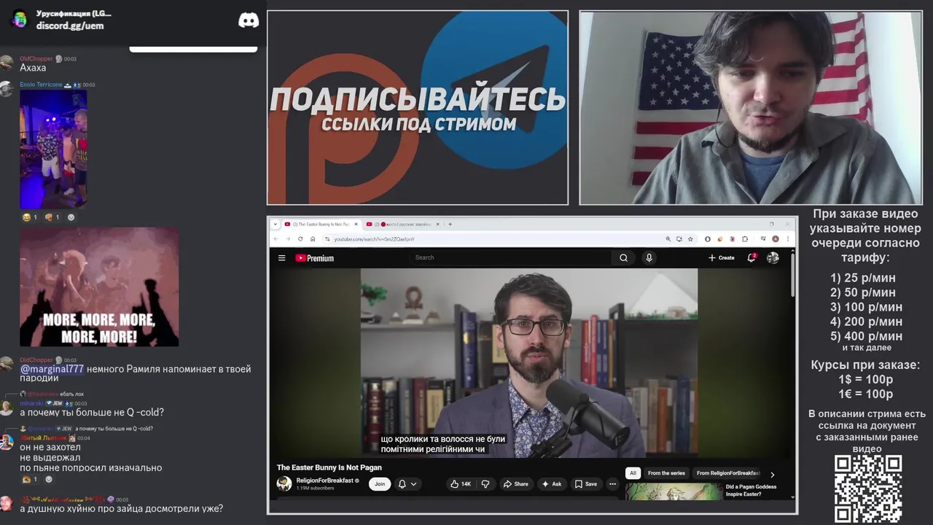Image resolution: width=933 pixels, height=525 pixels.
Task: Reload the YouTube page
Action: (x=300, y=238)
